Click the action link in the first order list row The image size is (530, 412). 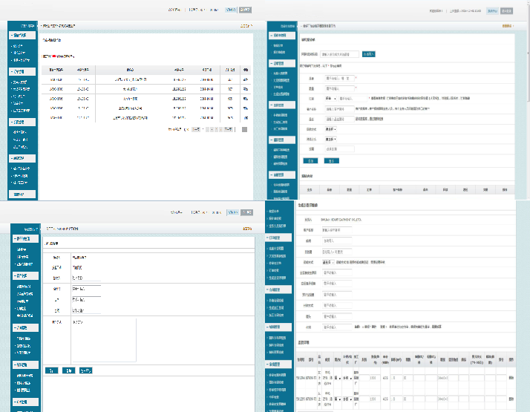(x=246, y=79)
